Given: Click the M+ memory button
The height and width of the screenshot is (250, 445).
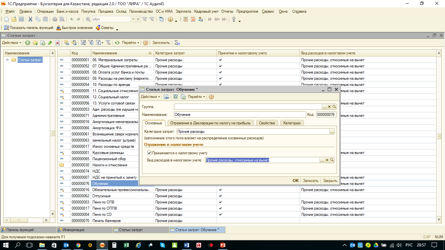Looking at the screenshot, I should (x=217, y=19).
